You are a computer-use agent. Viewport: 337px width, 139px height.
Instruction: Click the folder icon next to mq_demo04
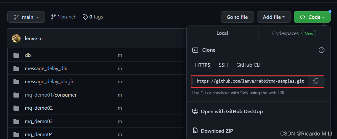pos(16,135)
